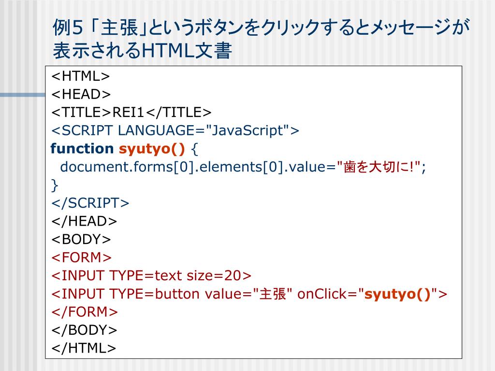Image resolution: width=495 pixels, height=371 pixels.
Task: Click the closing curly brace line
Action: tap(55, 185)
